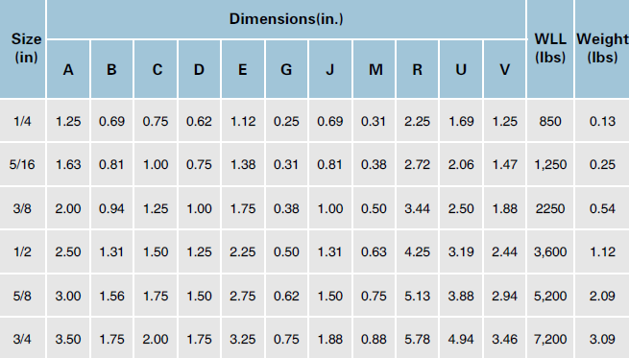This screenshot has height=358, width=629.
Task: Click column header V
Action: [505, 69]
